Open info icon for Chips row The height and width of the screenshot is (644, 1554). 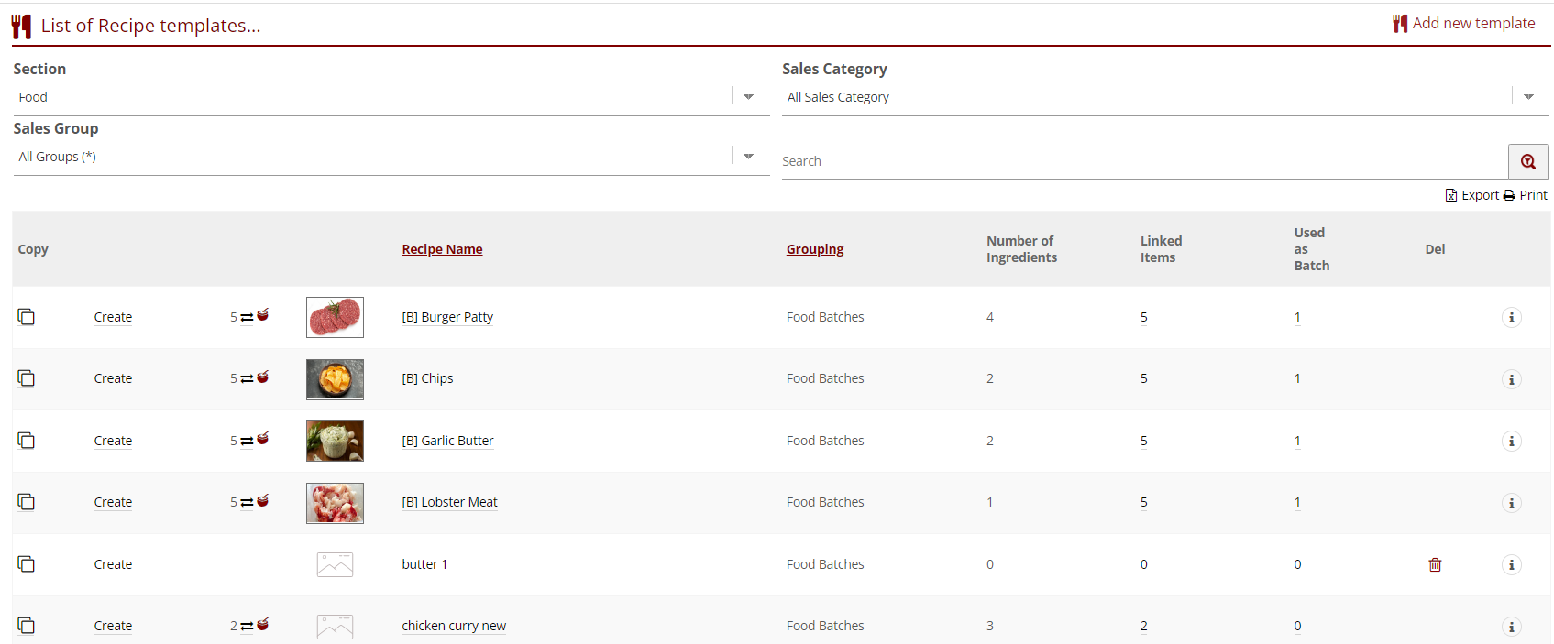pos(1511,379)
